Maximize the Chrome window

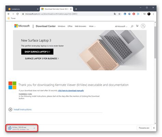coord(147,8)
